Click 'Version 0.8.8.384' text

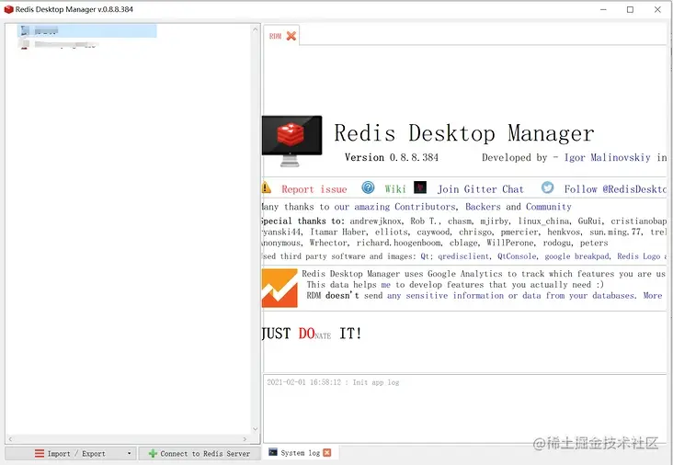(392, 157)
